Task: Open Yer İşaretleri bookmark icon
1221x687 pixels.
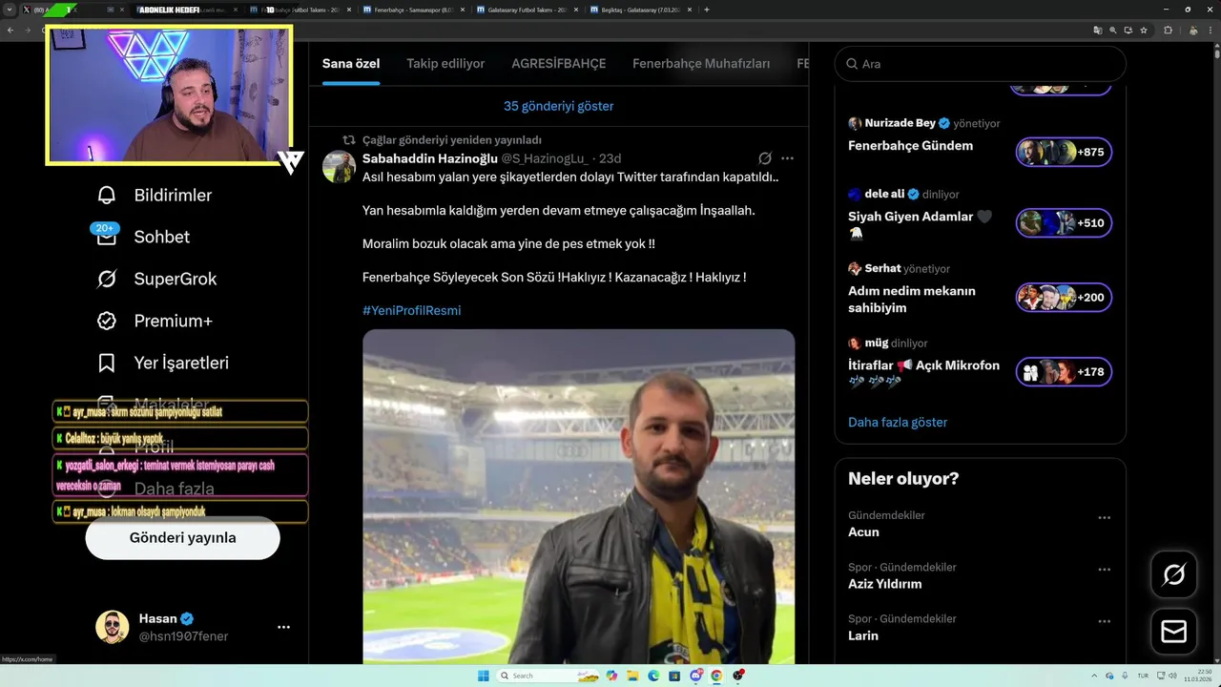Action: tap(107, 363)
